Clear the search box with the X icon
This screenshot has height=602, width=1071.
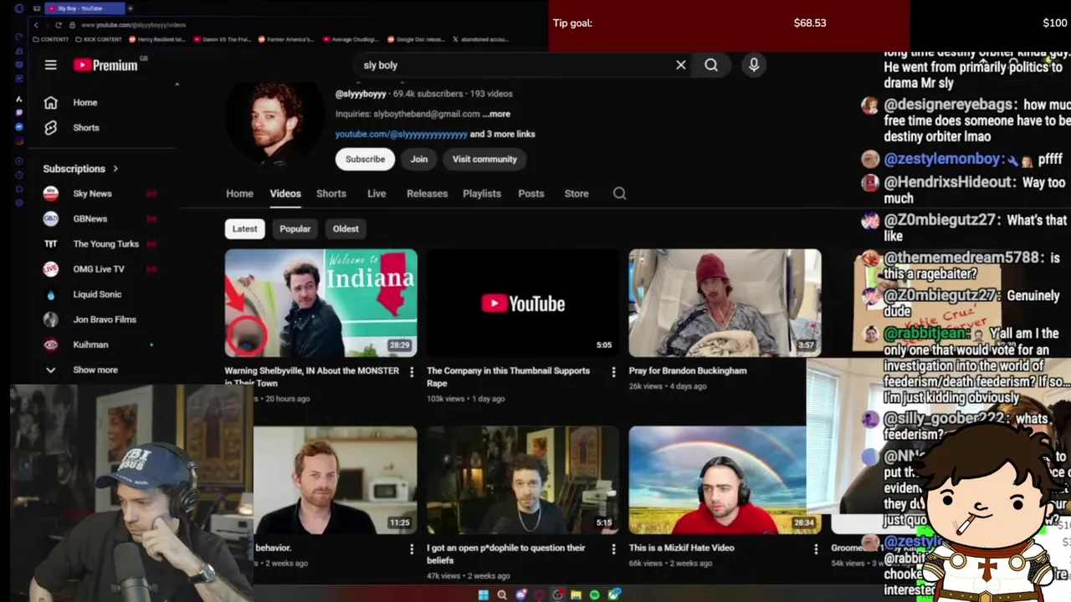pyautogui.click(x=681, y=65)
